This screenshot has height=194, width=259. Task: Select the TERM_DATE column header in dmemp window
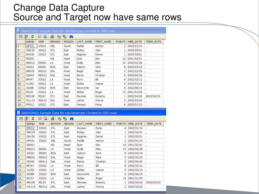154,42
